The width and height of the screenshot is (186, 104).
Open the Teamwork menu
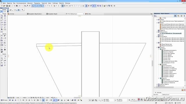(x=44, y=3)
